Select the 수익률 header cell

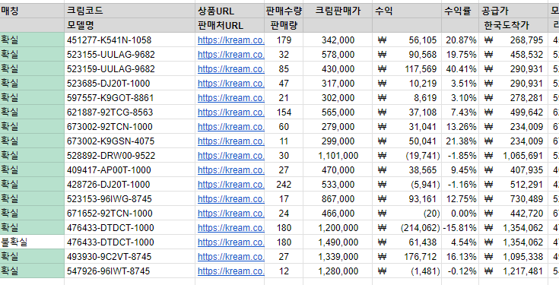click(460, 11)
